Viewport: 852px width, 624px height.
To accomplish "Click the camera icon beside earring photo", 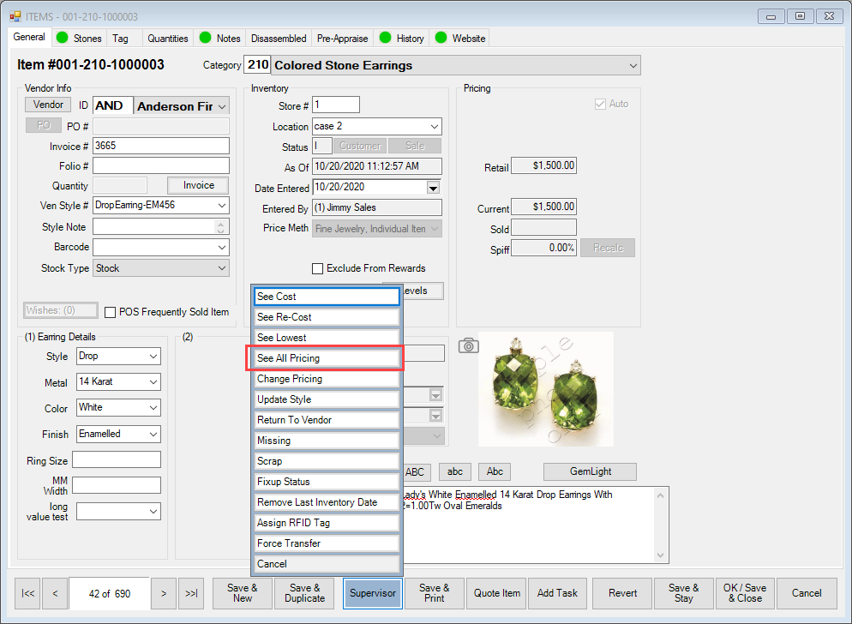I will (x=469, y=345).
